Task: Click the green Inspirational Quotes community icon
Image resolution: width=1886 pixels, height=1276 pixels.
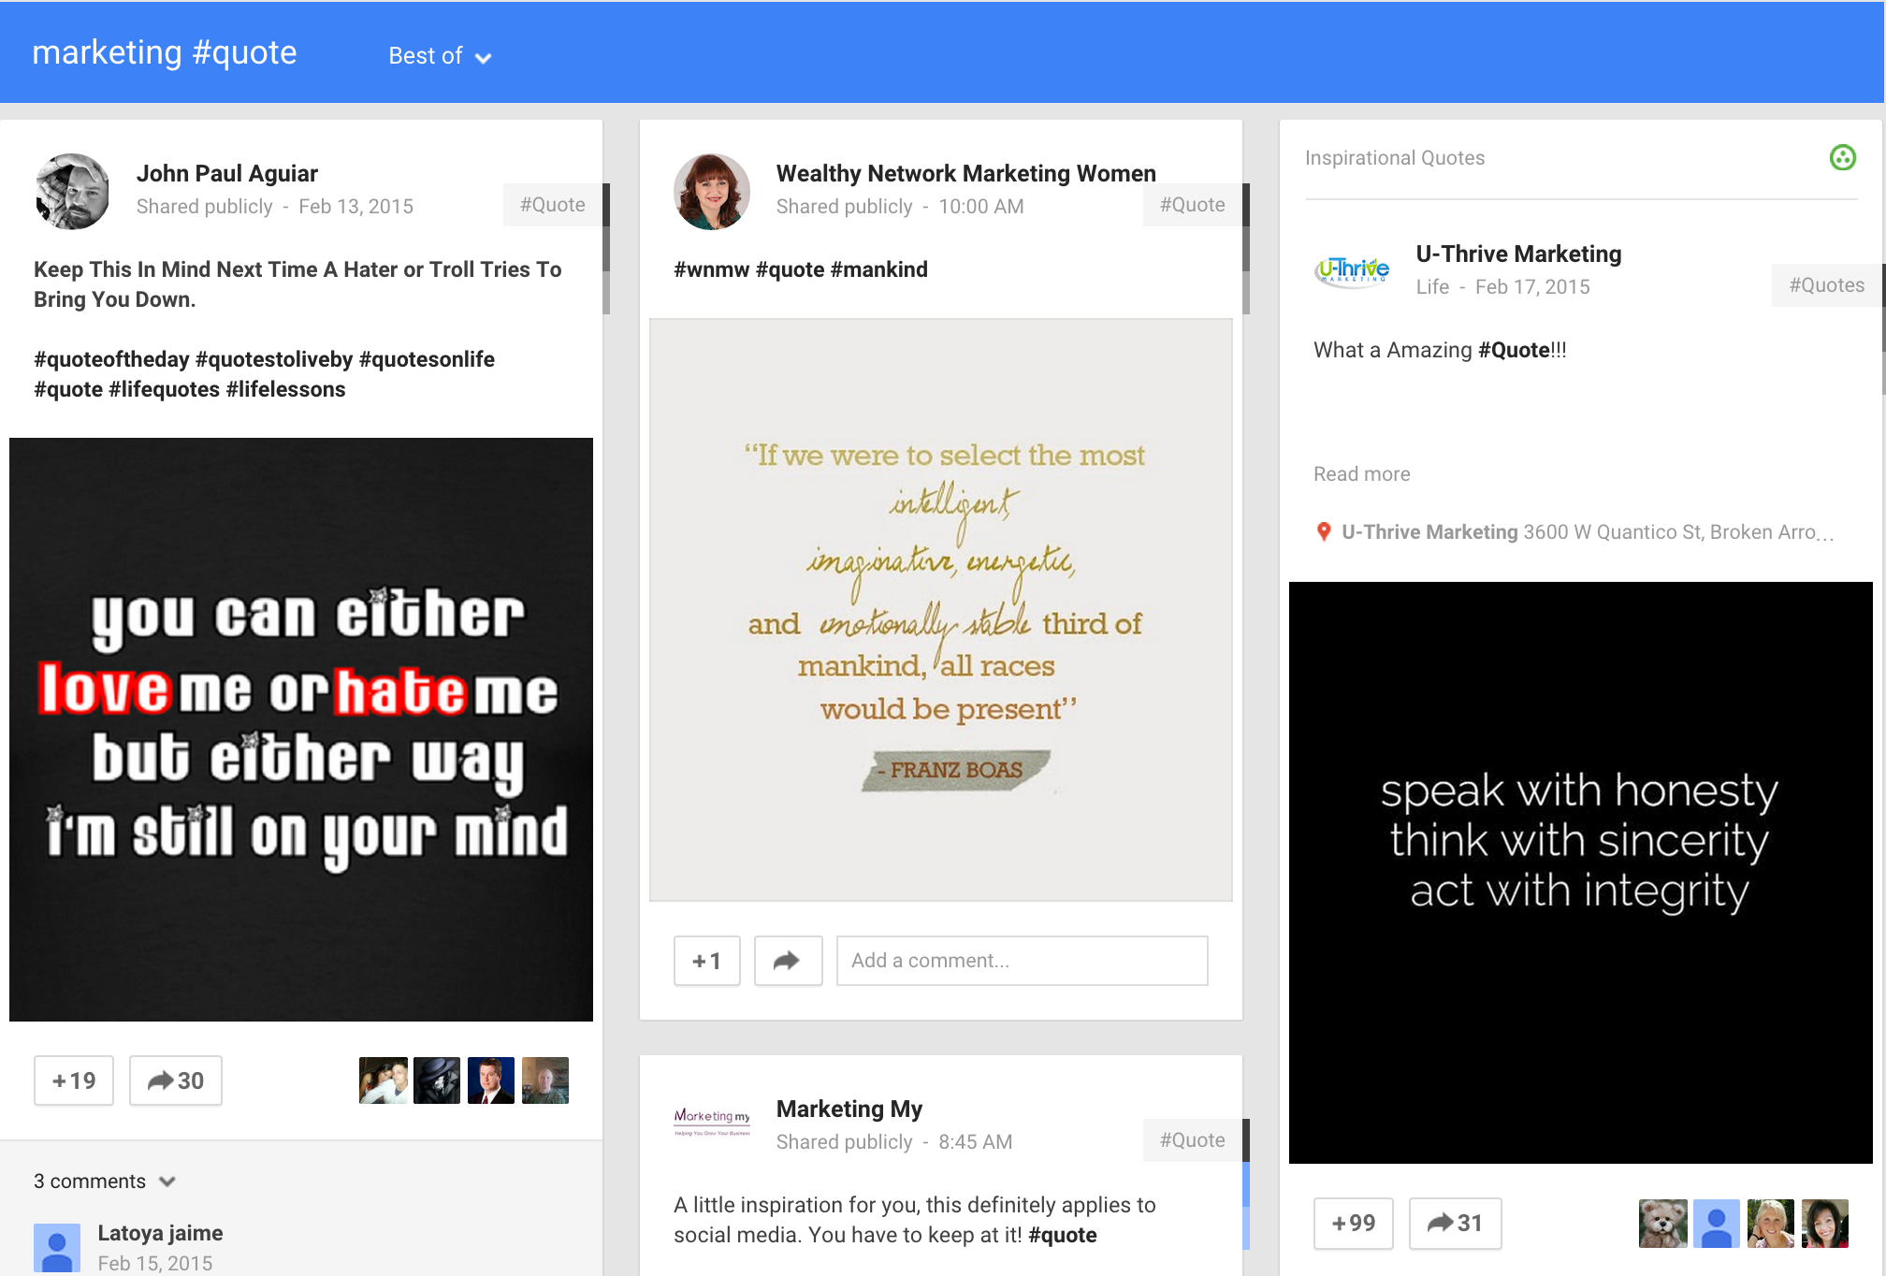Action: [x=1842, y=157]
